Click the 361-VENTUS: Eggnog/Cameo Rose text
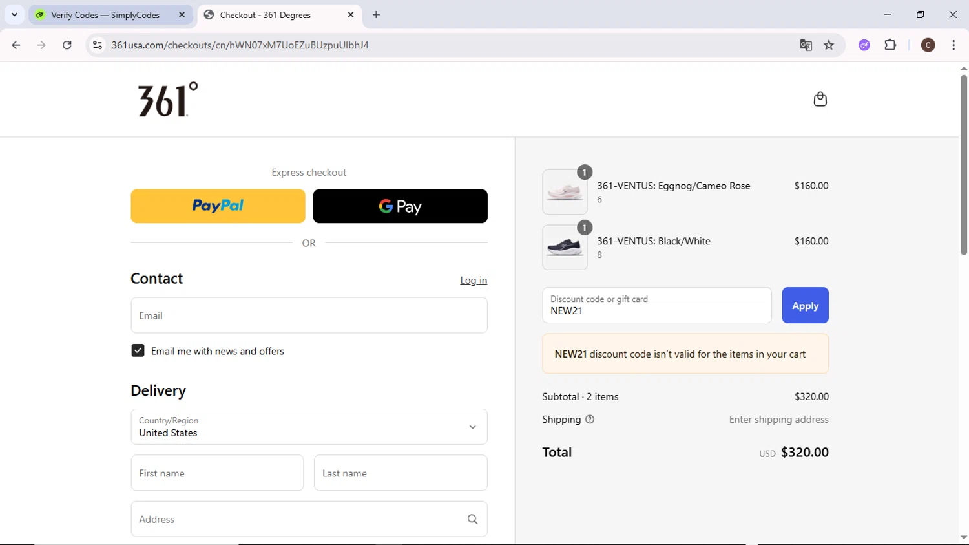This screenshot has width=969, height=545. click(673, 186)
